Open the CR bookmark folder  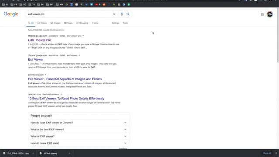[x=14, y=4]
